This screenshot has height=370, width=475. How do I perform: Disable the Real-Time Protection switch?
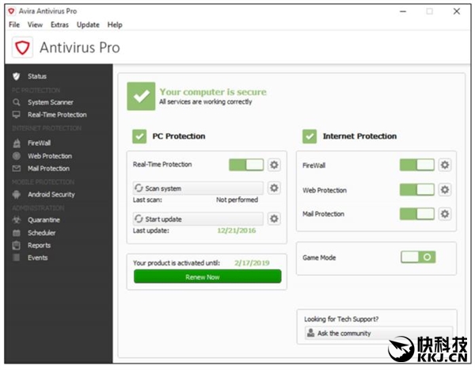pyautogui.click(x=246, y=165)
